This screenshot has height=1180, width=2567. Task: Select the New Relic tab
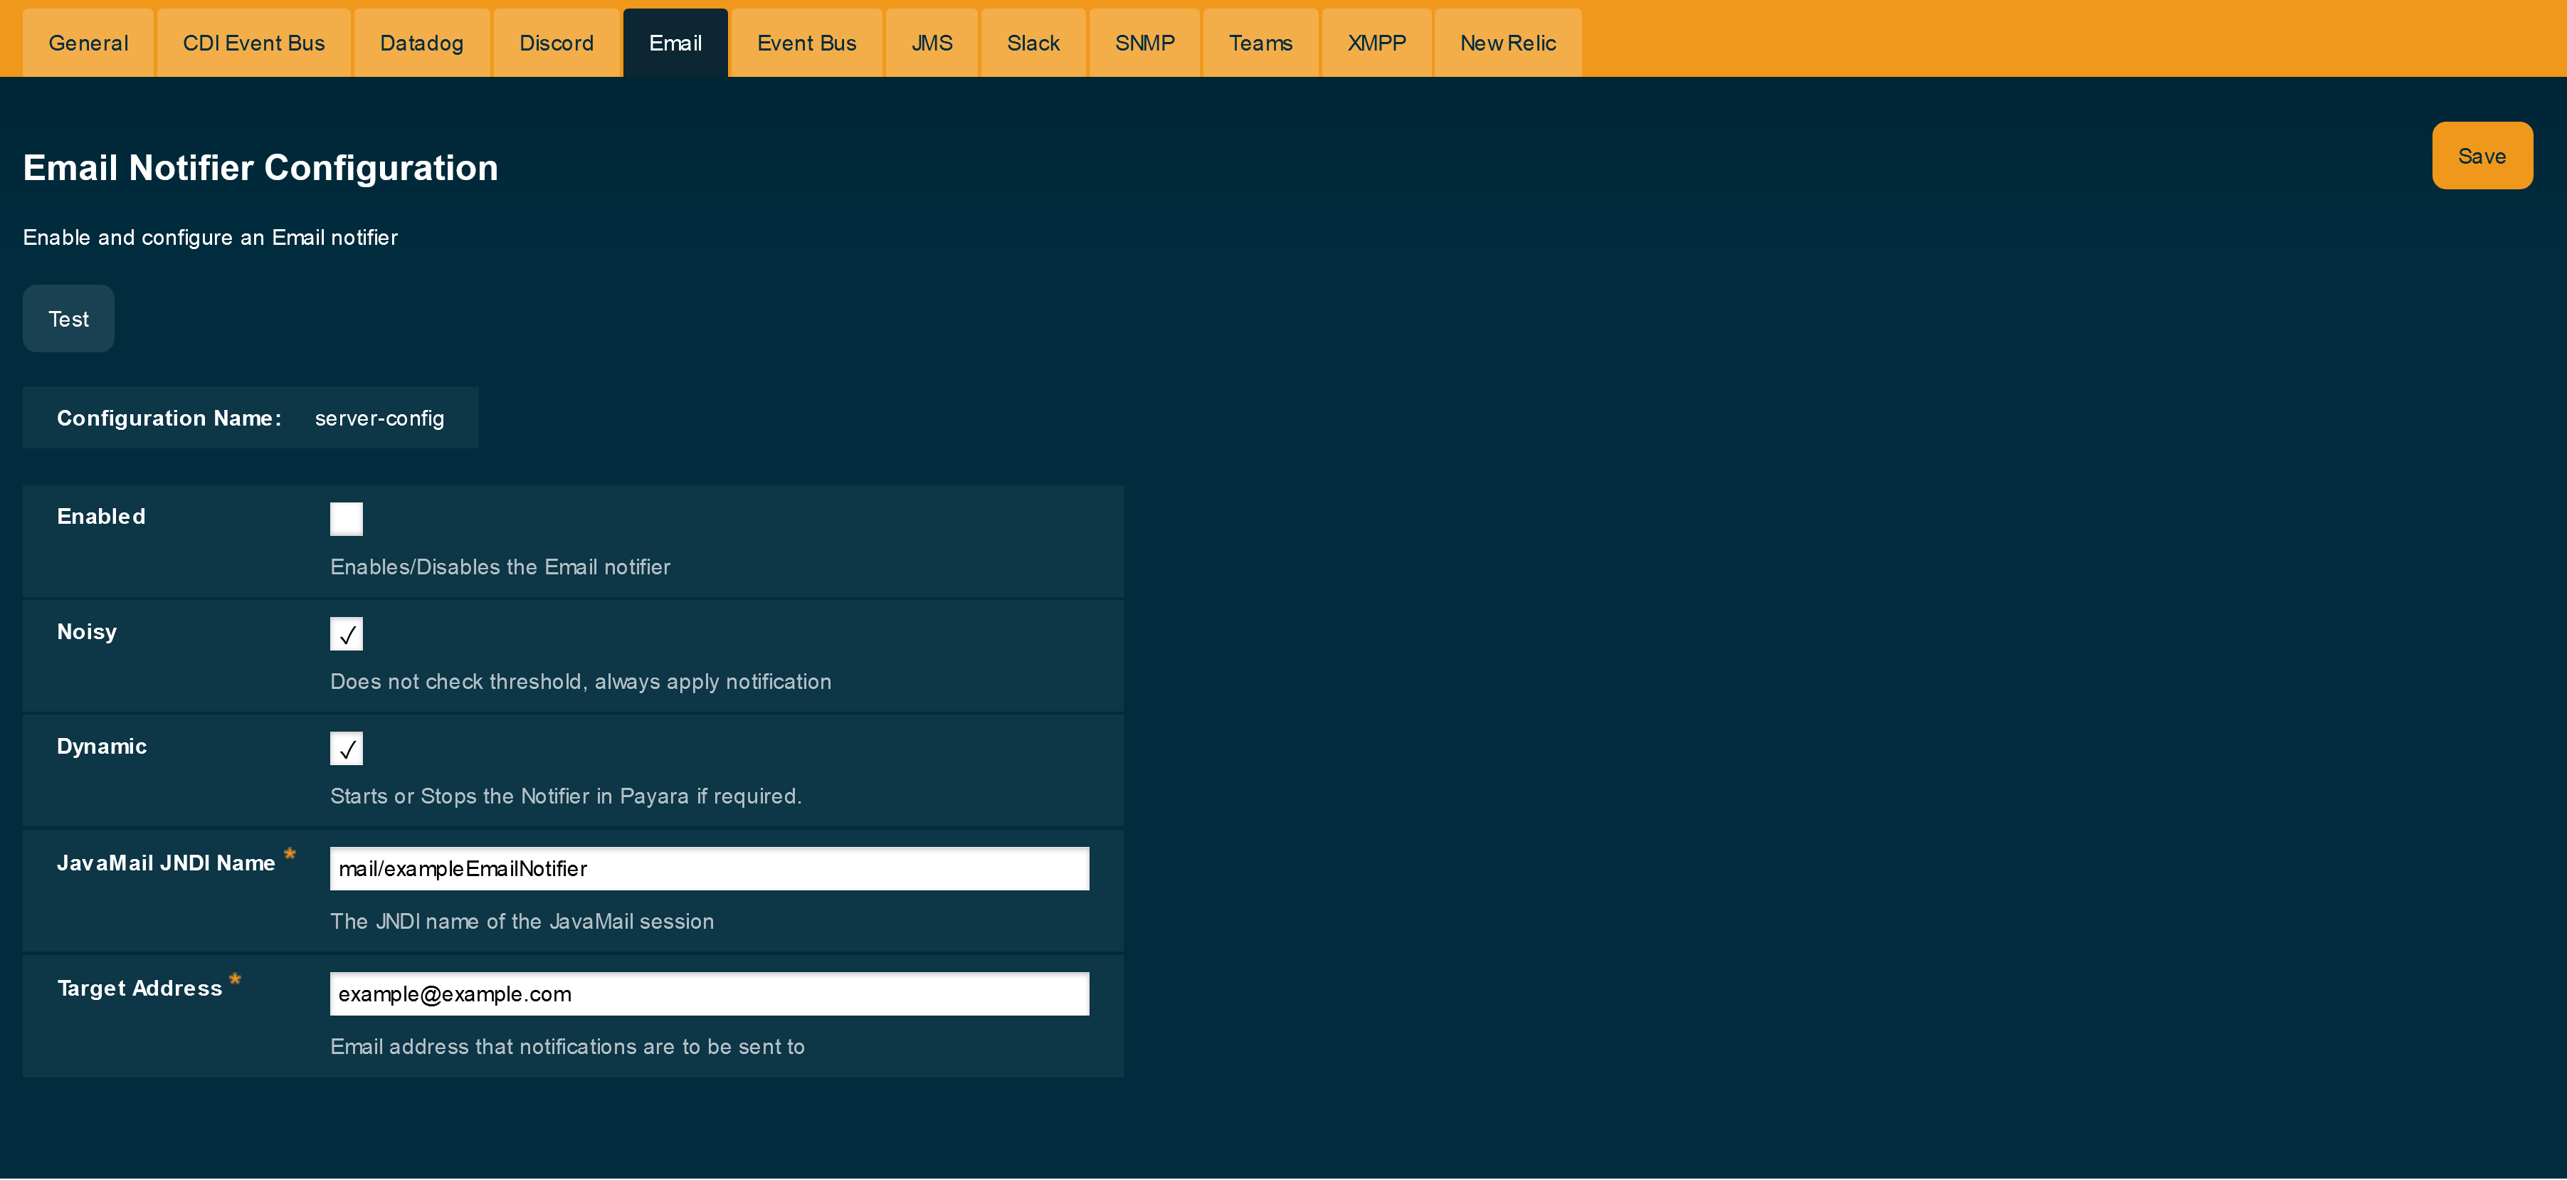1508,42
